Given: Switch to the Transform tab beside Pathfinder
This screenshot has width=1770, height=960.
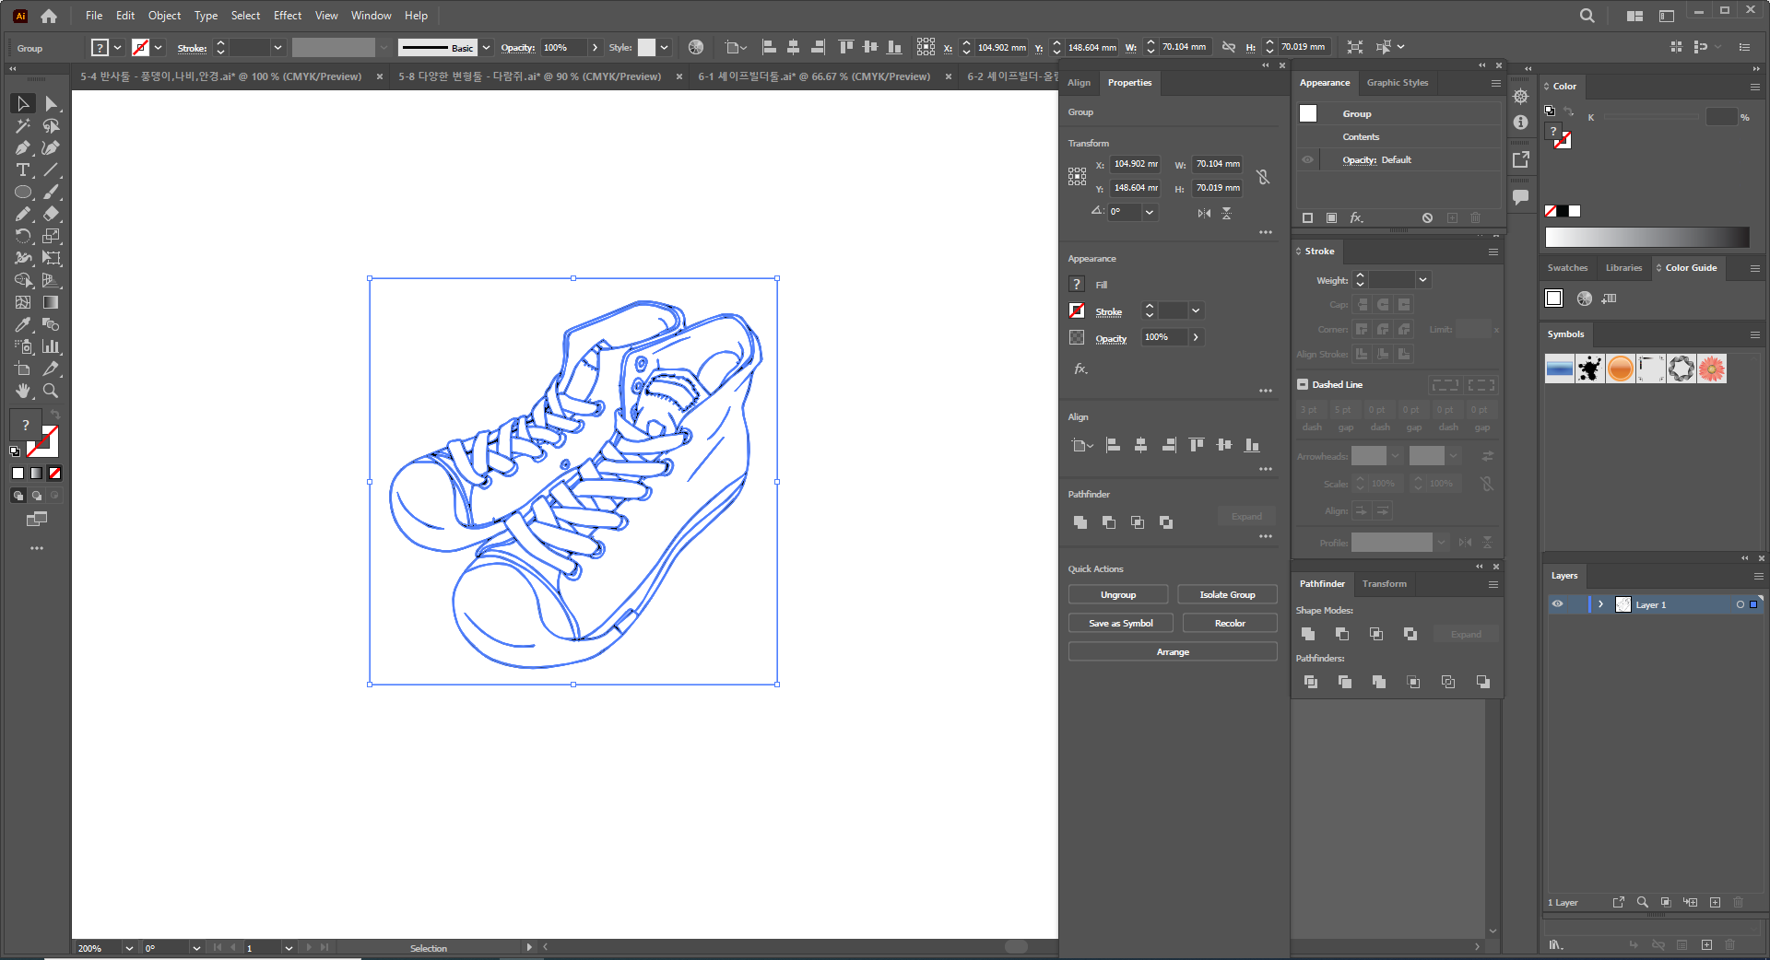Looking at the screenshot, I should (1384, 584).
